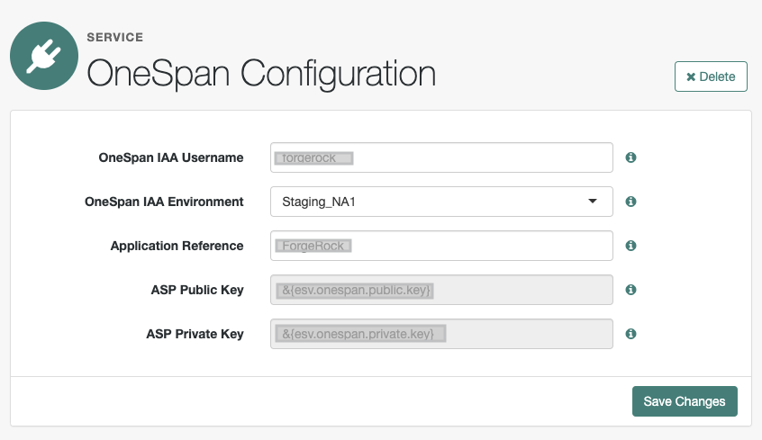The width and height of the screenshot is (762, 440).
Task: Click the ASP Public Key label
Action: coord(197,290)
